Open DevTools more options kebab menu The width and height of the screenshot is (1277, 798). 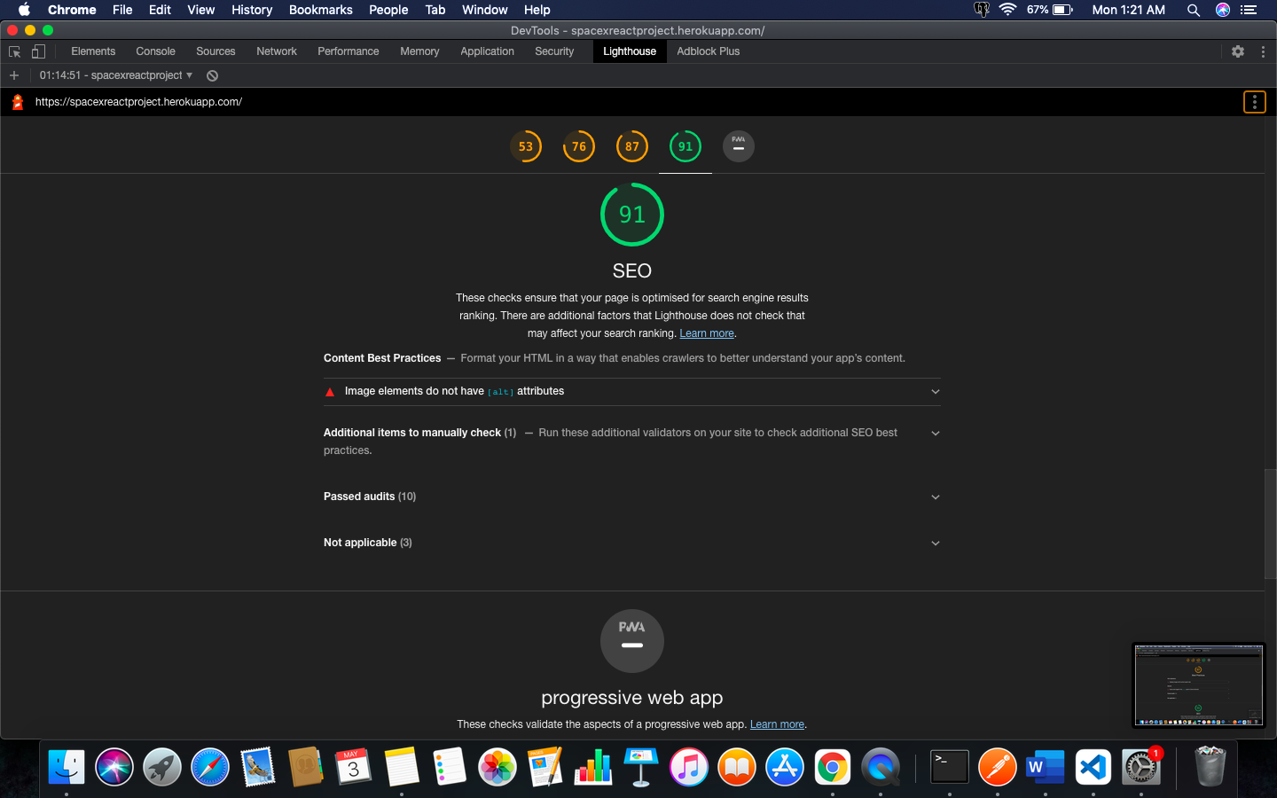click(x=1263, y=51)
